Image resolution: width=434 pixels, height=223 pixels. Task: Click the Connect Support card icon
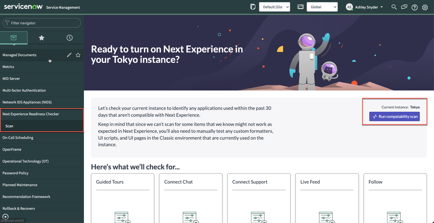click(x=258, y=217)
